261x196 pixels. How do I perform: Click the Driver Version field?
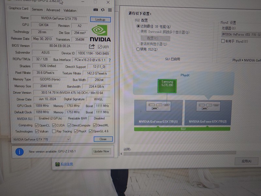72,93
